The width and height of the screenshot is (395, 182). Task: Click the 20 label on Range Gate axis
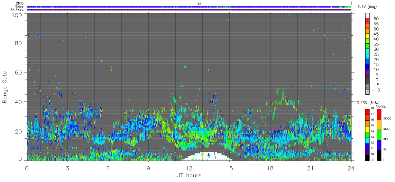(18, 131)
